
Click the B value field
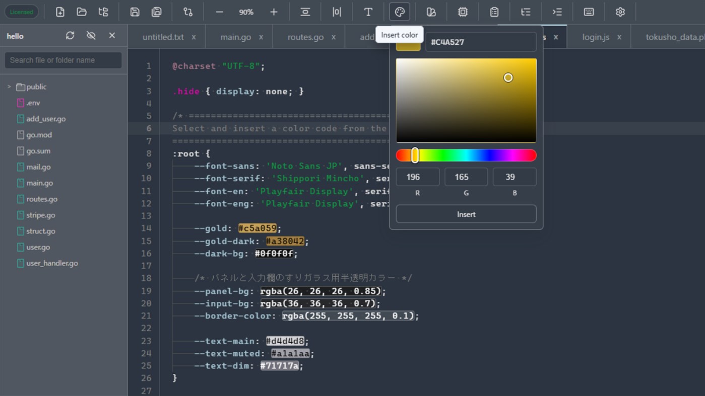tap(515, 177)
